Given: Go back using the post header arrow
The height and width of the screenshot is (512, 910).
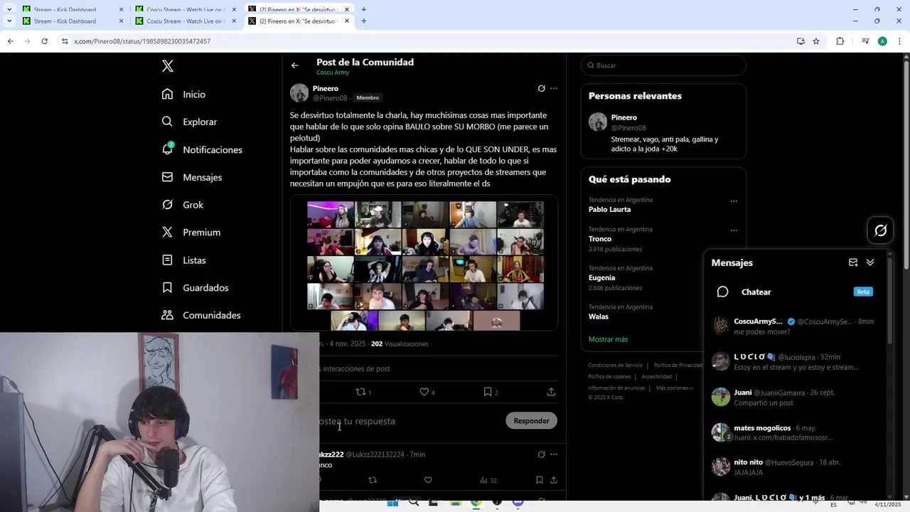Looking at the screenshot, I should (x=295, y=65).
